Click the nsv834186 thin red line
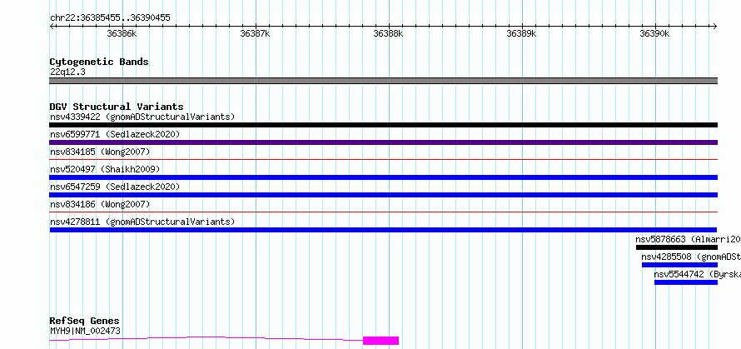Viewport: 741px width, 349px height. coord(383,212)
